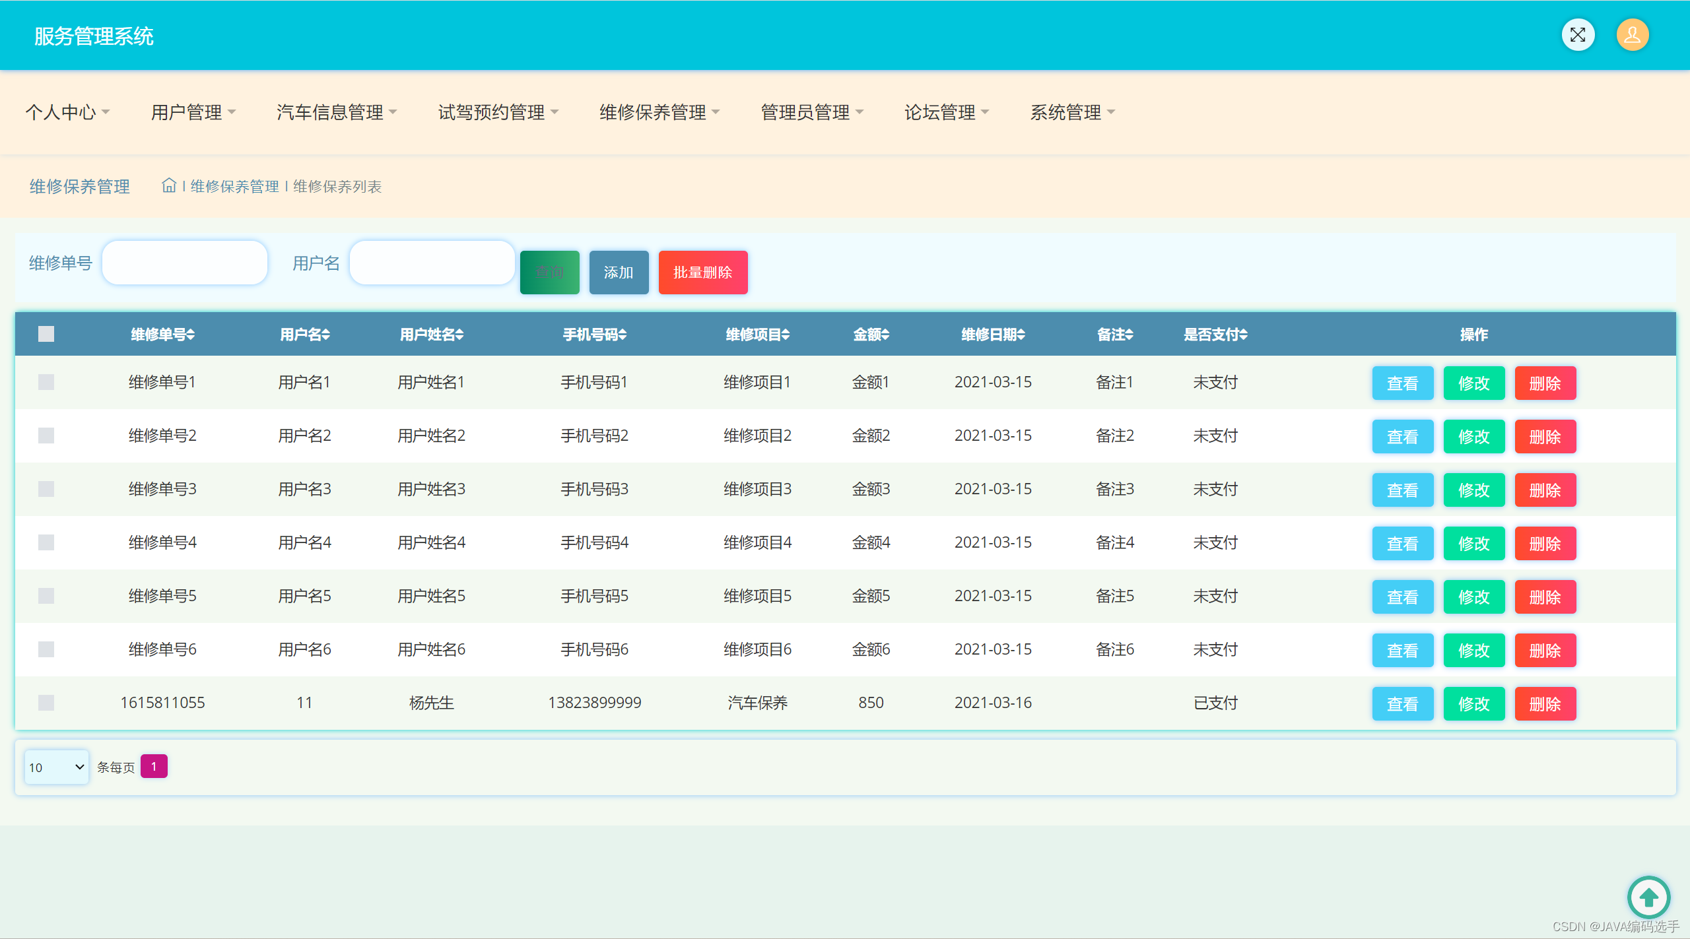Open the 汽车信息管理 menu

[x=337, y=112]
